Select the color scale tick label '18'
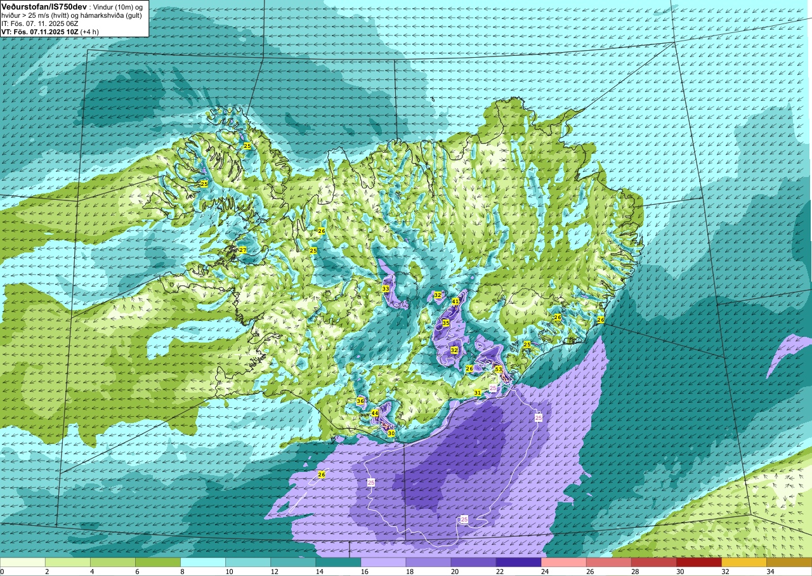The image size is (812, 576). tap(409, 572)
